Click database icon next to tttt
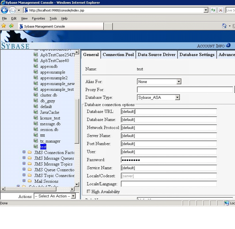The image size is (235, 229). tap(36, 135)
